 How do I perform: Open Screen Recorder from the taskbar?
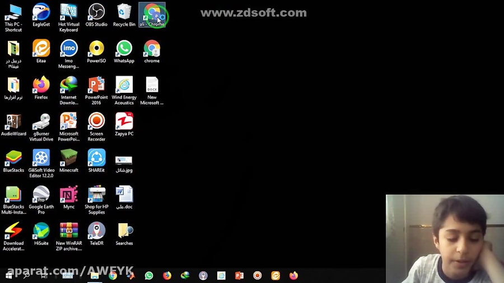pos(258,276)
